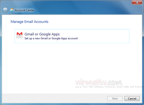Click the Account Center window icon

point(12,10)
